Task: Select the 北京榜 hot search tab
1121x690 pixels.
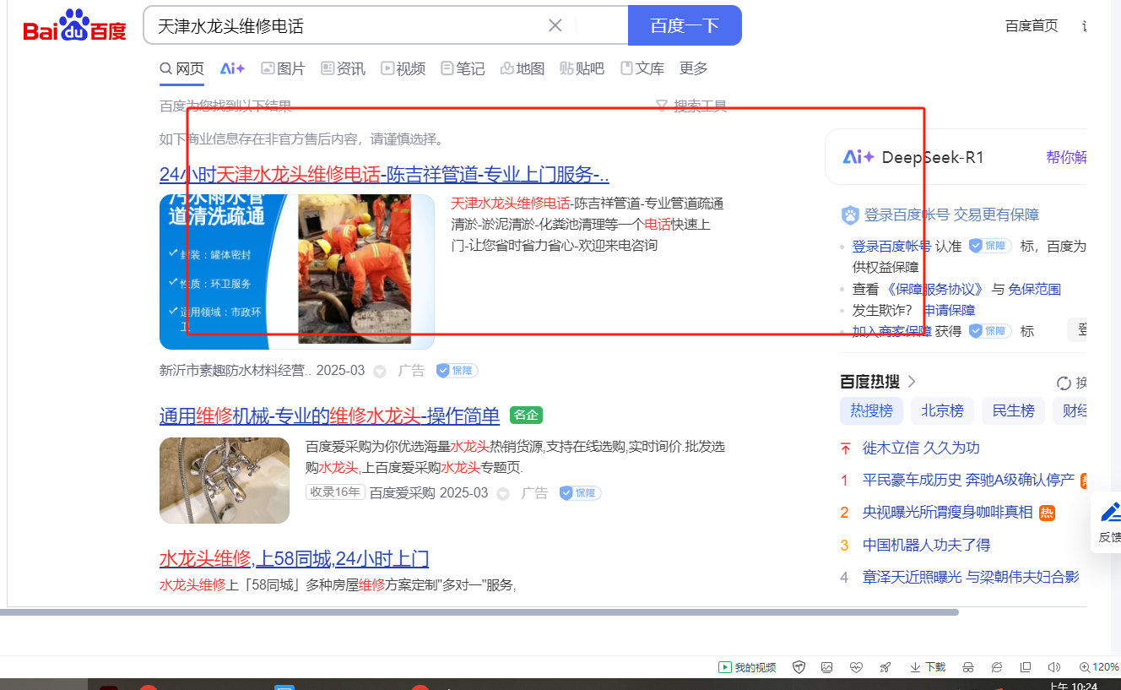Action: 942,411
